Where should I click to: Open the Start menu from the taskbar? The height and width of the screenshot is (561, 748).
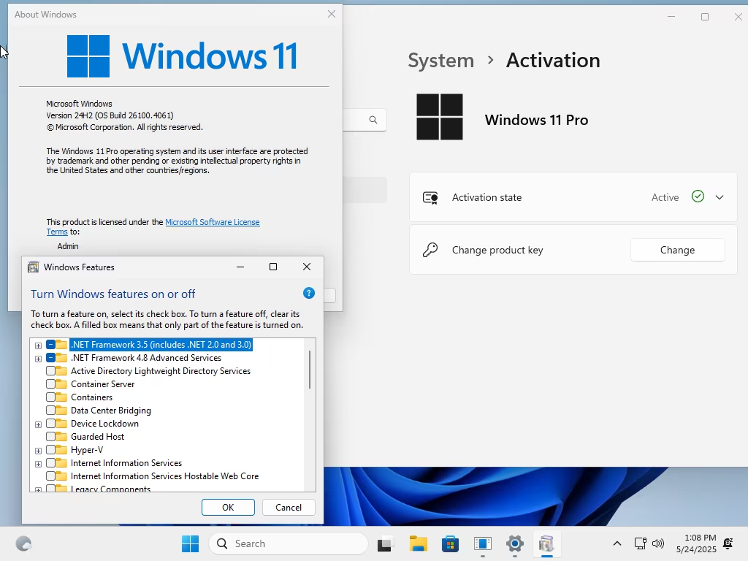click(191, 543)
